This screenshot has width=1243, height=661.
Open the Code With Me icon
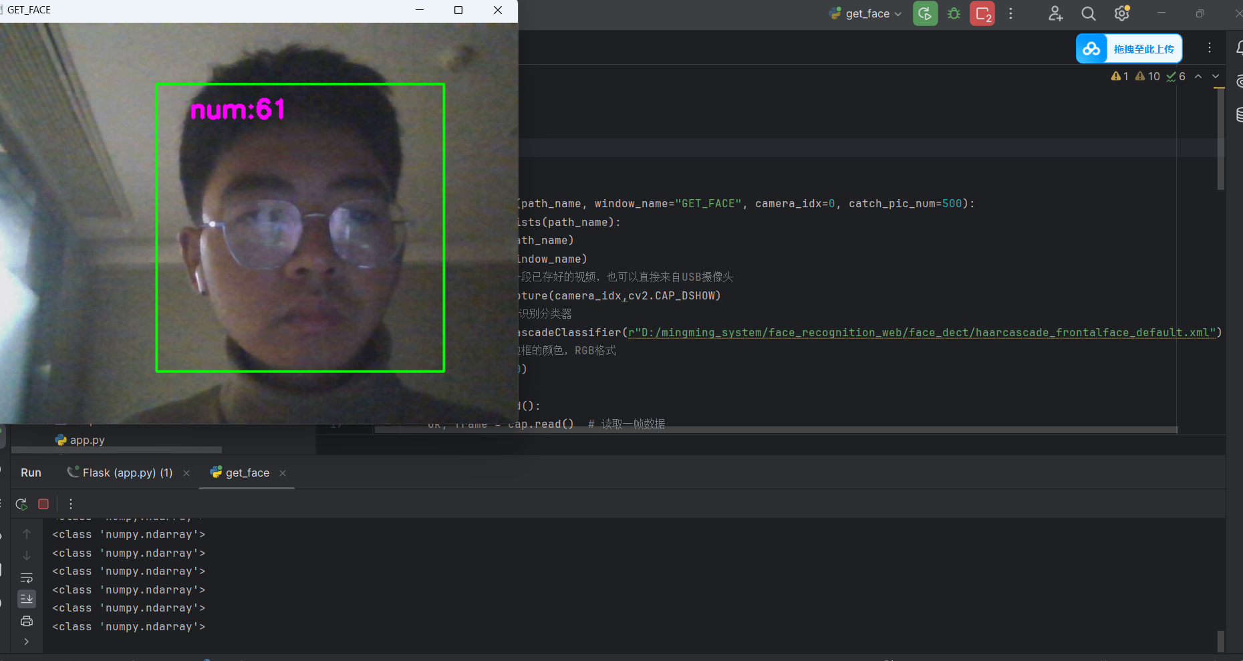(1055, 13)
